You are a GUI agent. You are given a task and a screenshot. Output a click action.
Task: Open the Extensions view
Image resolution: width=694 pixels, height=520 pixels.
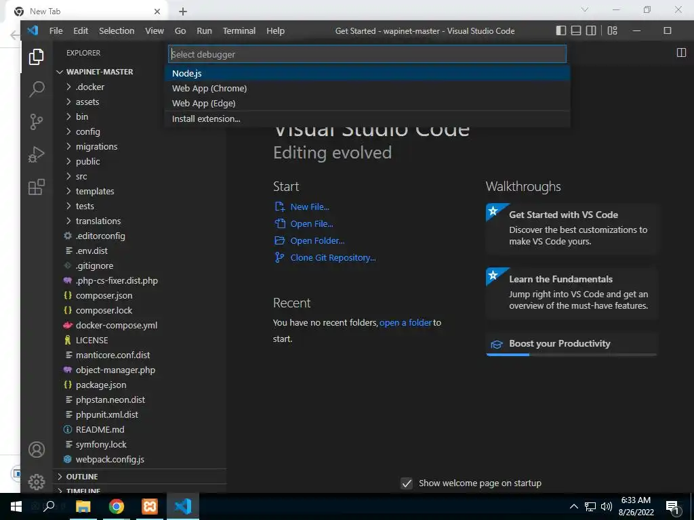(x=37, y=187)
